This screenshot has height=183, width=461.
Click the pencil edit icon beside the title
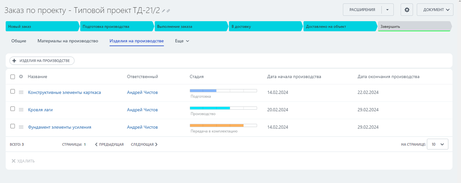tap(163, 11)
